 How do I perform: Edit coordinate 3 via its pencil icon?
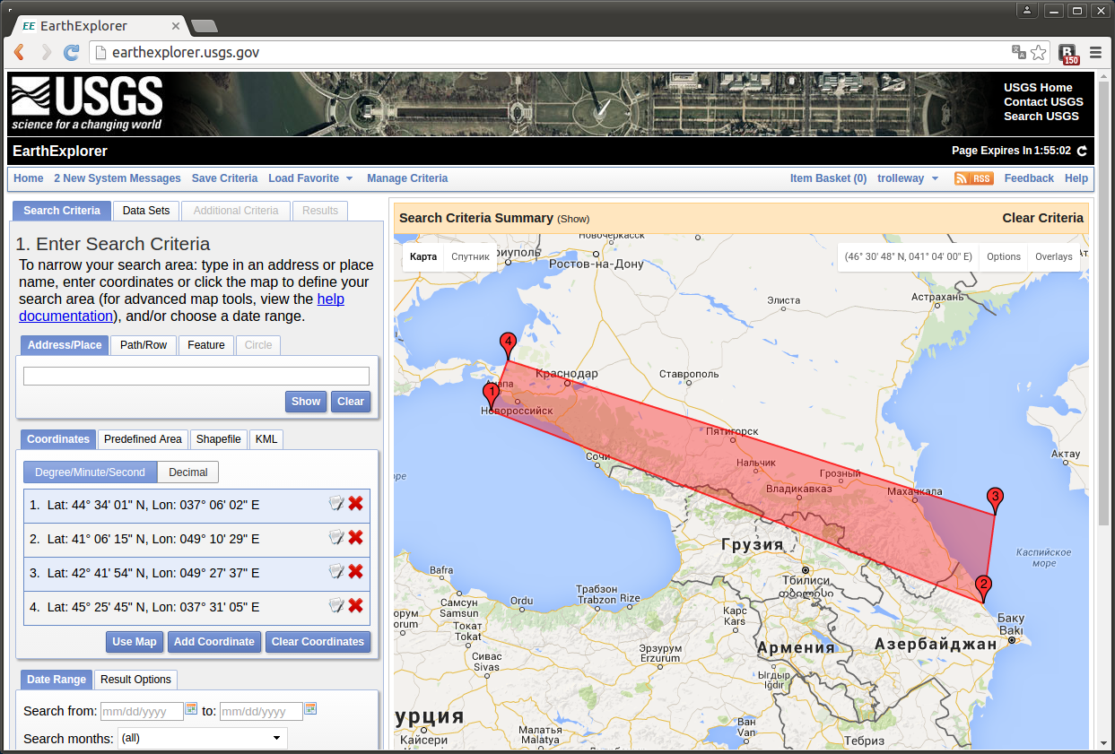[336, 572]
